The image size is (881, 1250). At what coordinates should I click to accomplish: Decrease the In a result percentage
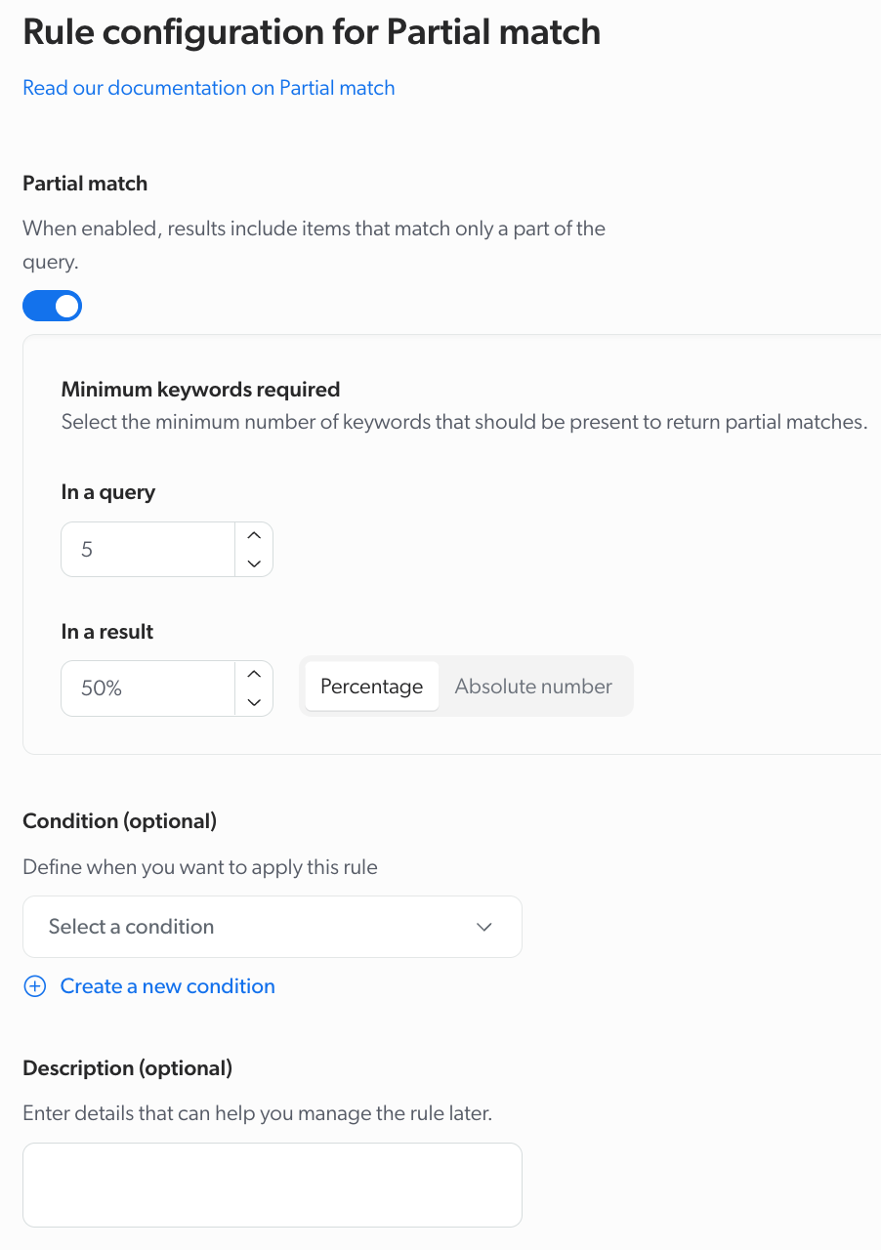tap(254, 702)
